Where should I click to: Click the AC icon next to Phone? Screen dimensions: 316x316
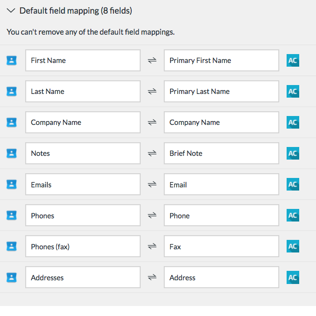(x=293, y=215)
